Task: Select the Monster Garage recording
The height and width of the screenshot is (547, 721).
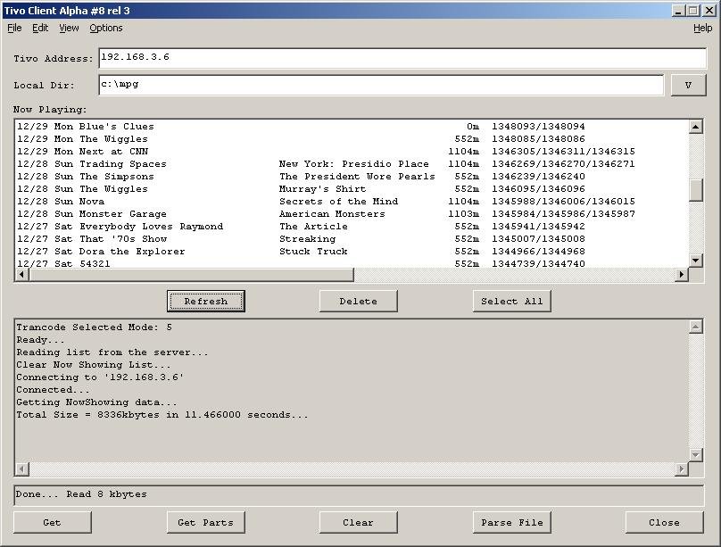Action: (352, 214)
